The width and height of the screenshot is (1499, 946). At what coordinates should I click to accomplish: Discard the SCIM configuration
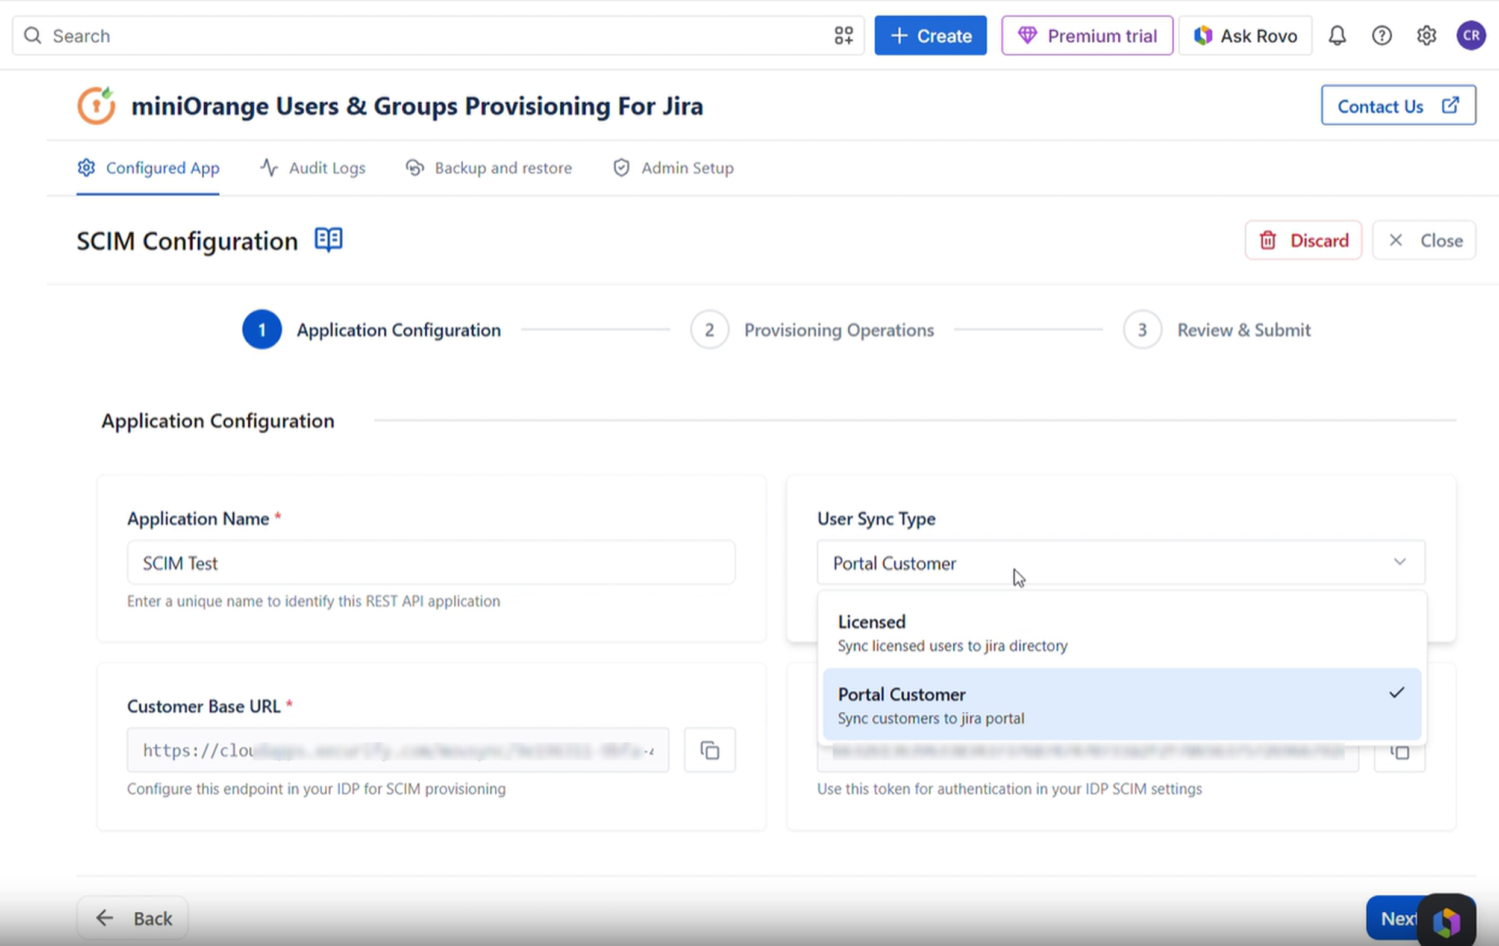(x=1304, y=240)
